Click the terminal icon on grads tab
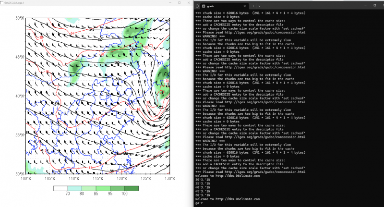This screenshot has width=384, height=207. 203,5
